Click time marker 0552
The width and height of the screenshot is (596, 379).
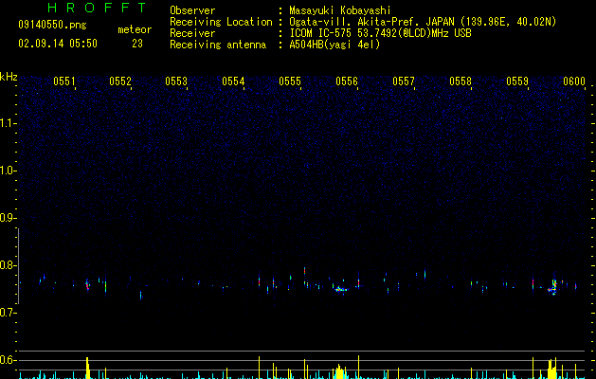[120, 81]
